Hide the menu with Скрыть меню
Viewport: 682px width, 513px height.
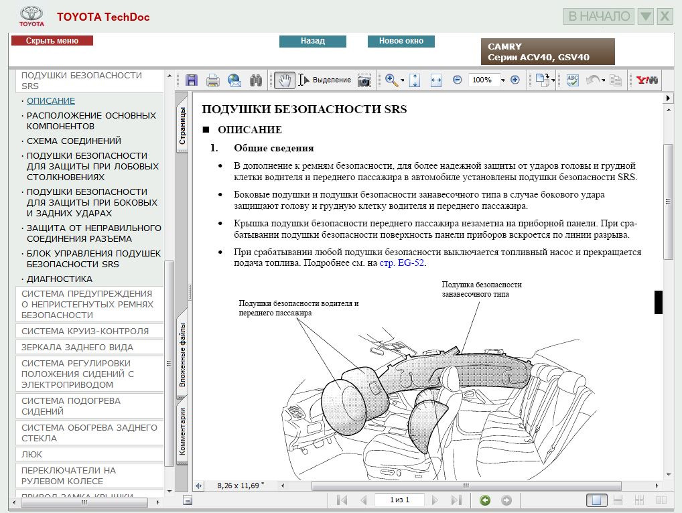(52, 41)
